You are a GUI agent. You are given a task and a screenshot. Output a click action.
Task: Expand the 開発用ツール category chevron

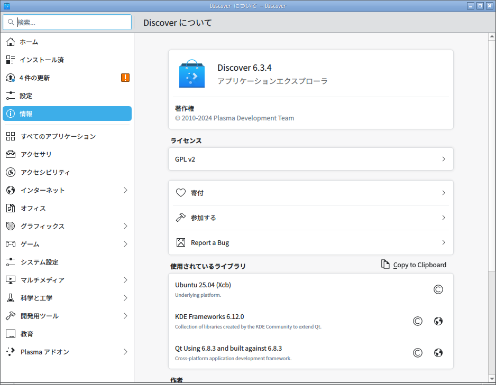pyautogui.click(x=125, y=316)
